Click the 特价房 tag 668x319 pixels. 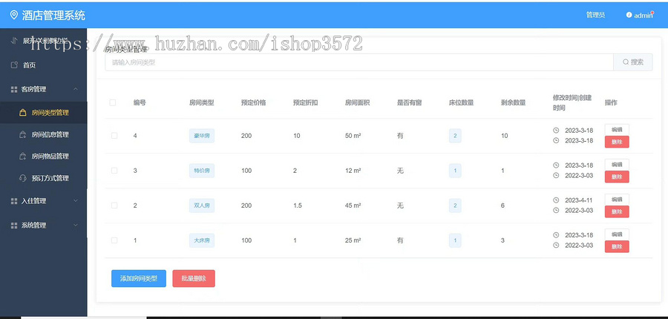click(202, 171)
